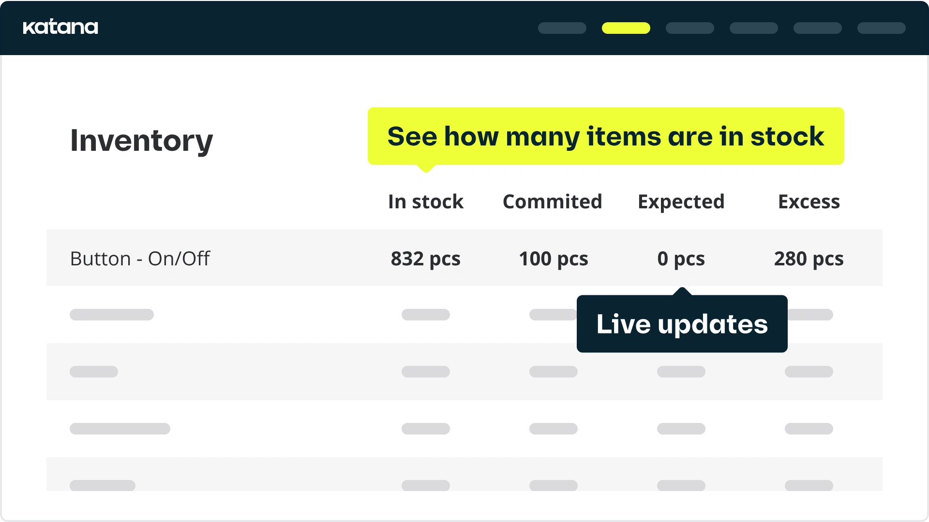Select the placeholder row below Button - On/Off
This screenshot has height=522, width=929.
coord(464,315)
